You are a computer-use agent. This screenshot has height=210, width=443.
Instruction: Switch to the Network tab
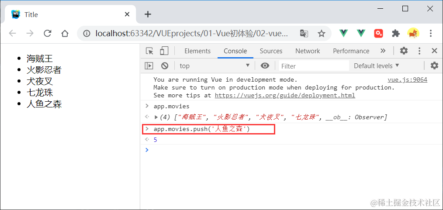tap(308, 51)
